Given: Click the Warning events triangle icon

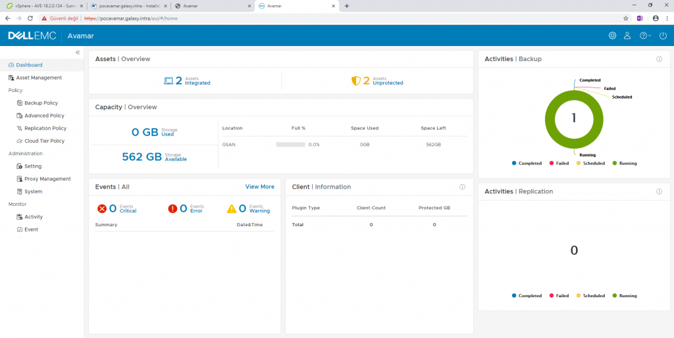Looking at the screenshot, I should [232, 208].
